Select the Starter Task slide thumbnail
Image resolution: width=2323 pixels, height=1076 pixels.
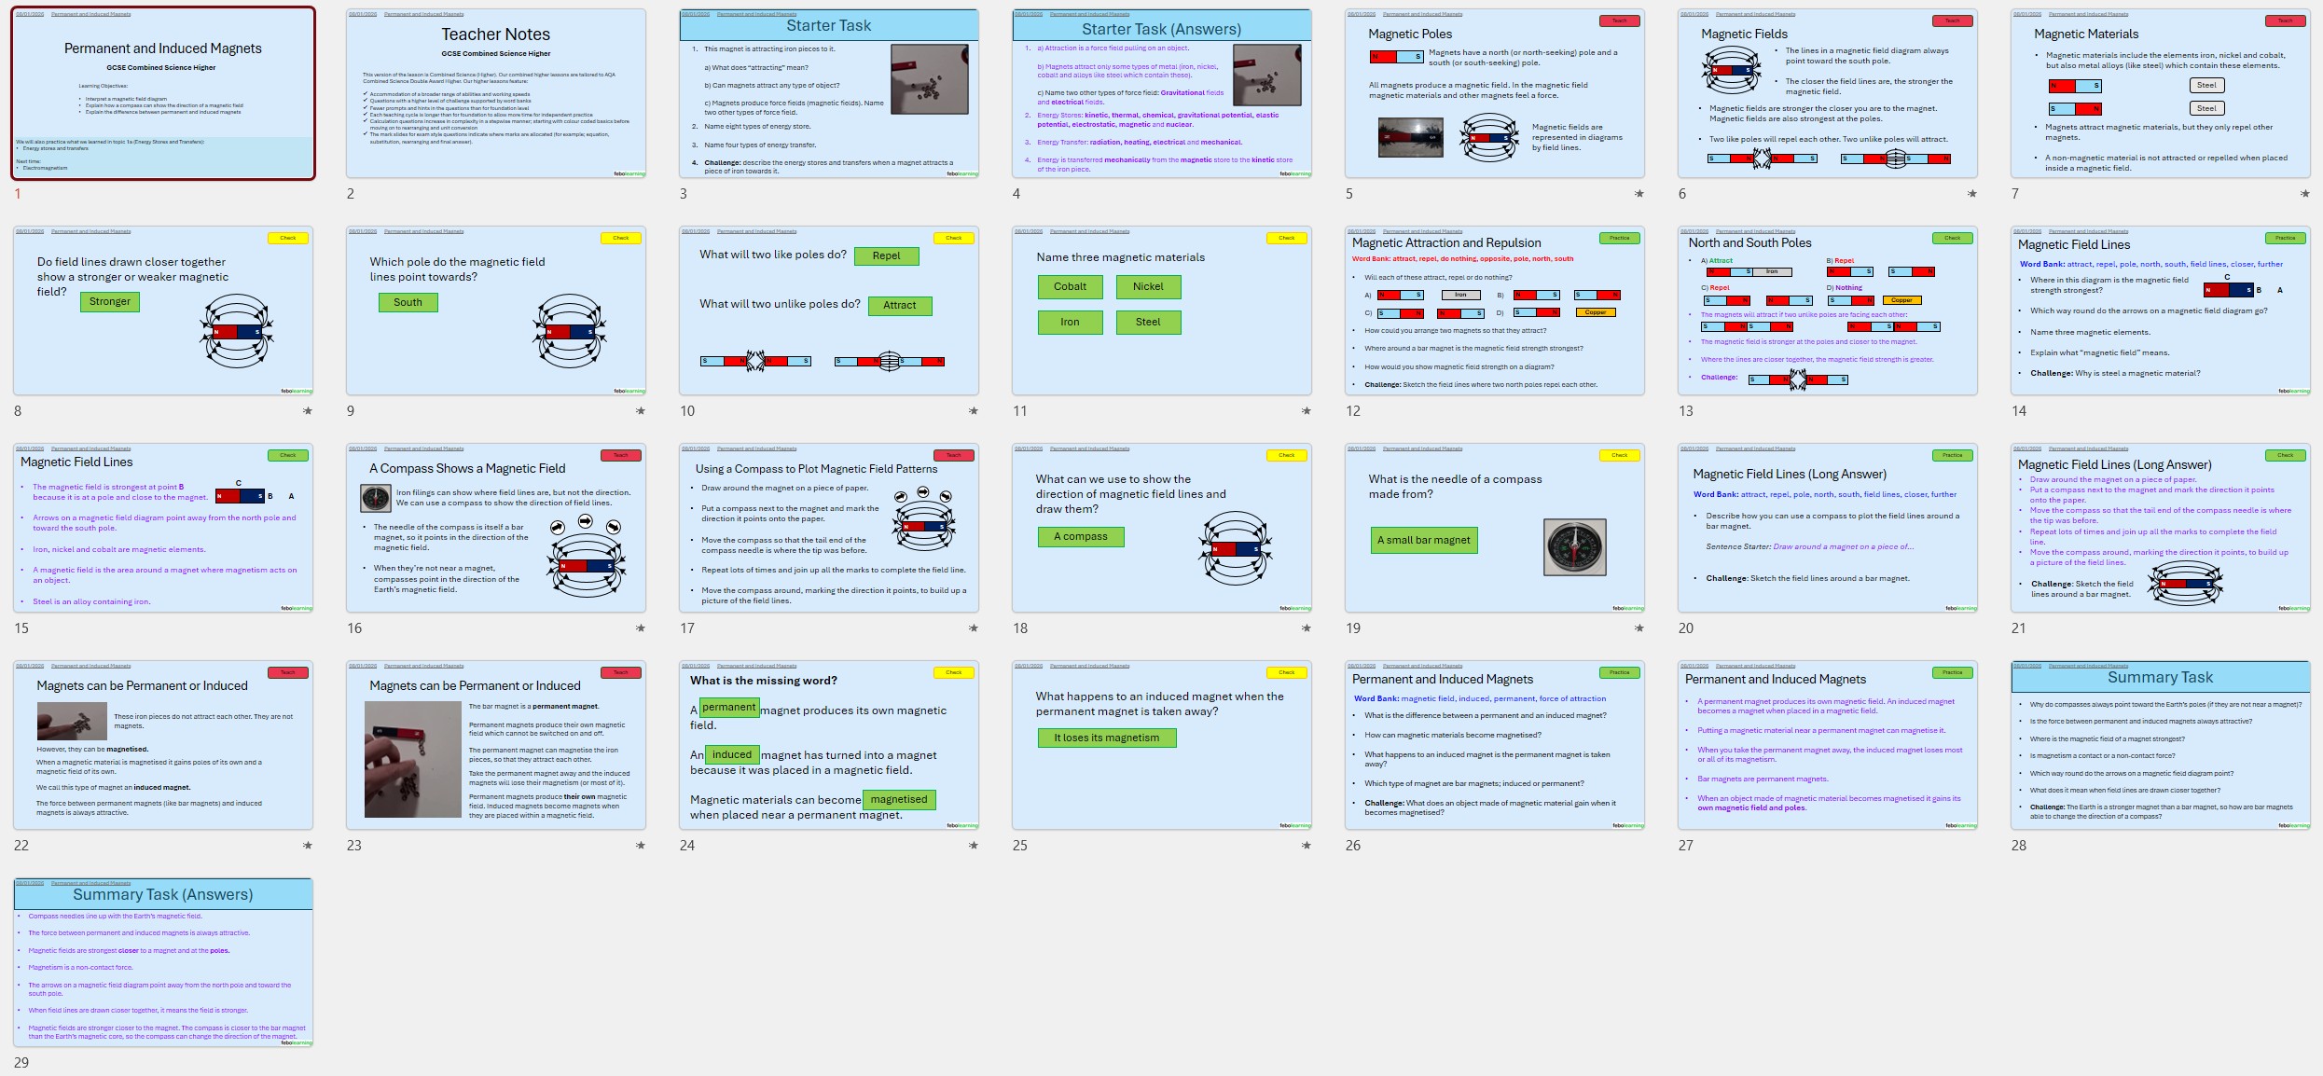point(828,93)
